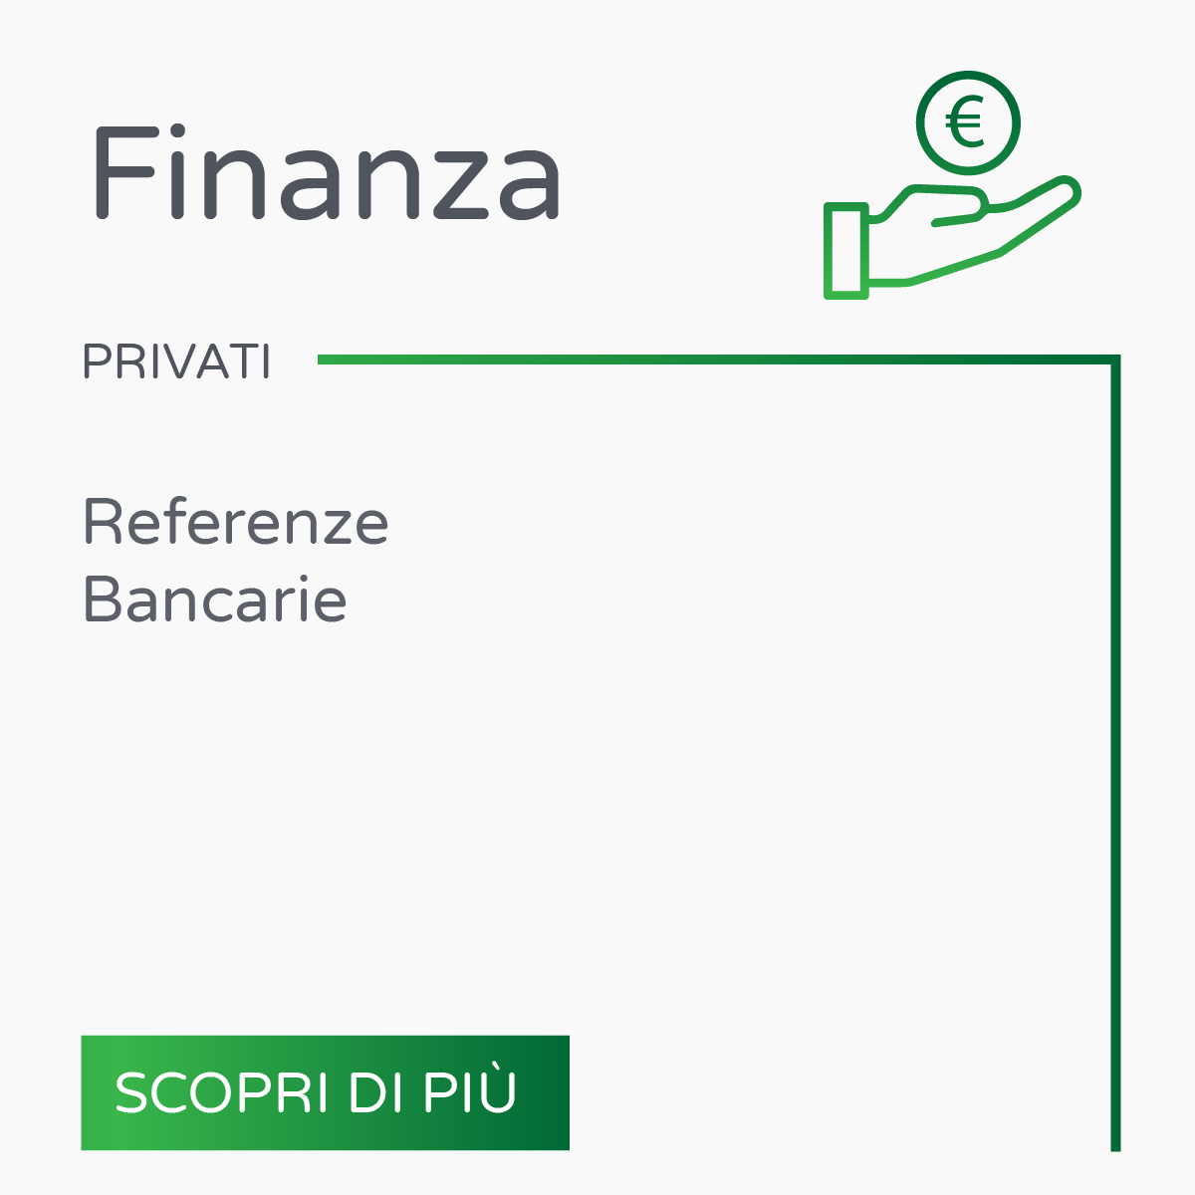Viewport: 1195px width, 1195px height.
Task: Click the green vertical border line
Action: point(1115,757)
